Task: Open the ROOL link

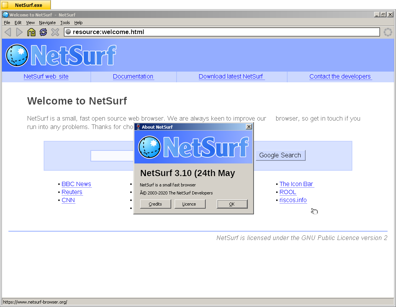Action: [288, 192]
